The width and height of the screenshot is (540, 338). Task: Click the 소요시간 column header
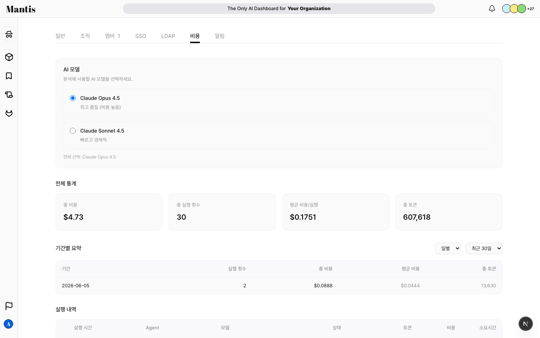487,328
